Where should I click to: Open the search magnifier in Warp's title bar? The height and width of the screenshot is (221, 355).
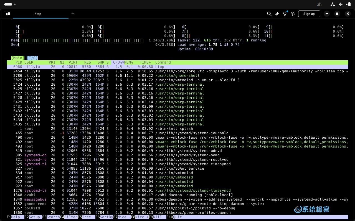coord(269,14)
